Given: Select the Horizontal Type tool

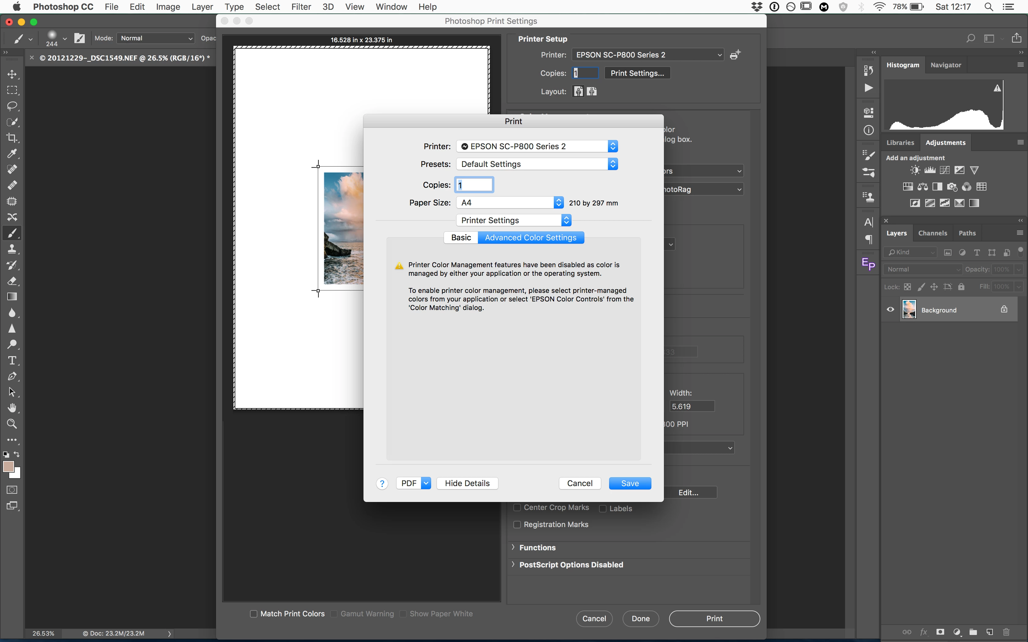Looking at the screenshot, I should [12, 360].
